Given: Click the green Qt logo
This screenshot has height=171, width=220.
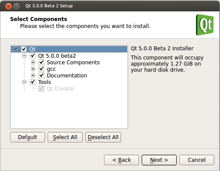Looking at the screenshot, I should tap(205, 25).
